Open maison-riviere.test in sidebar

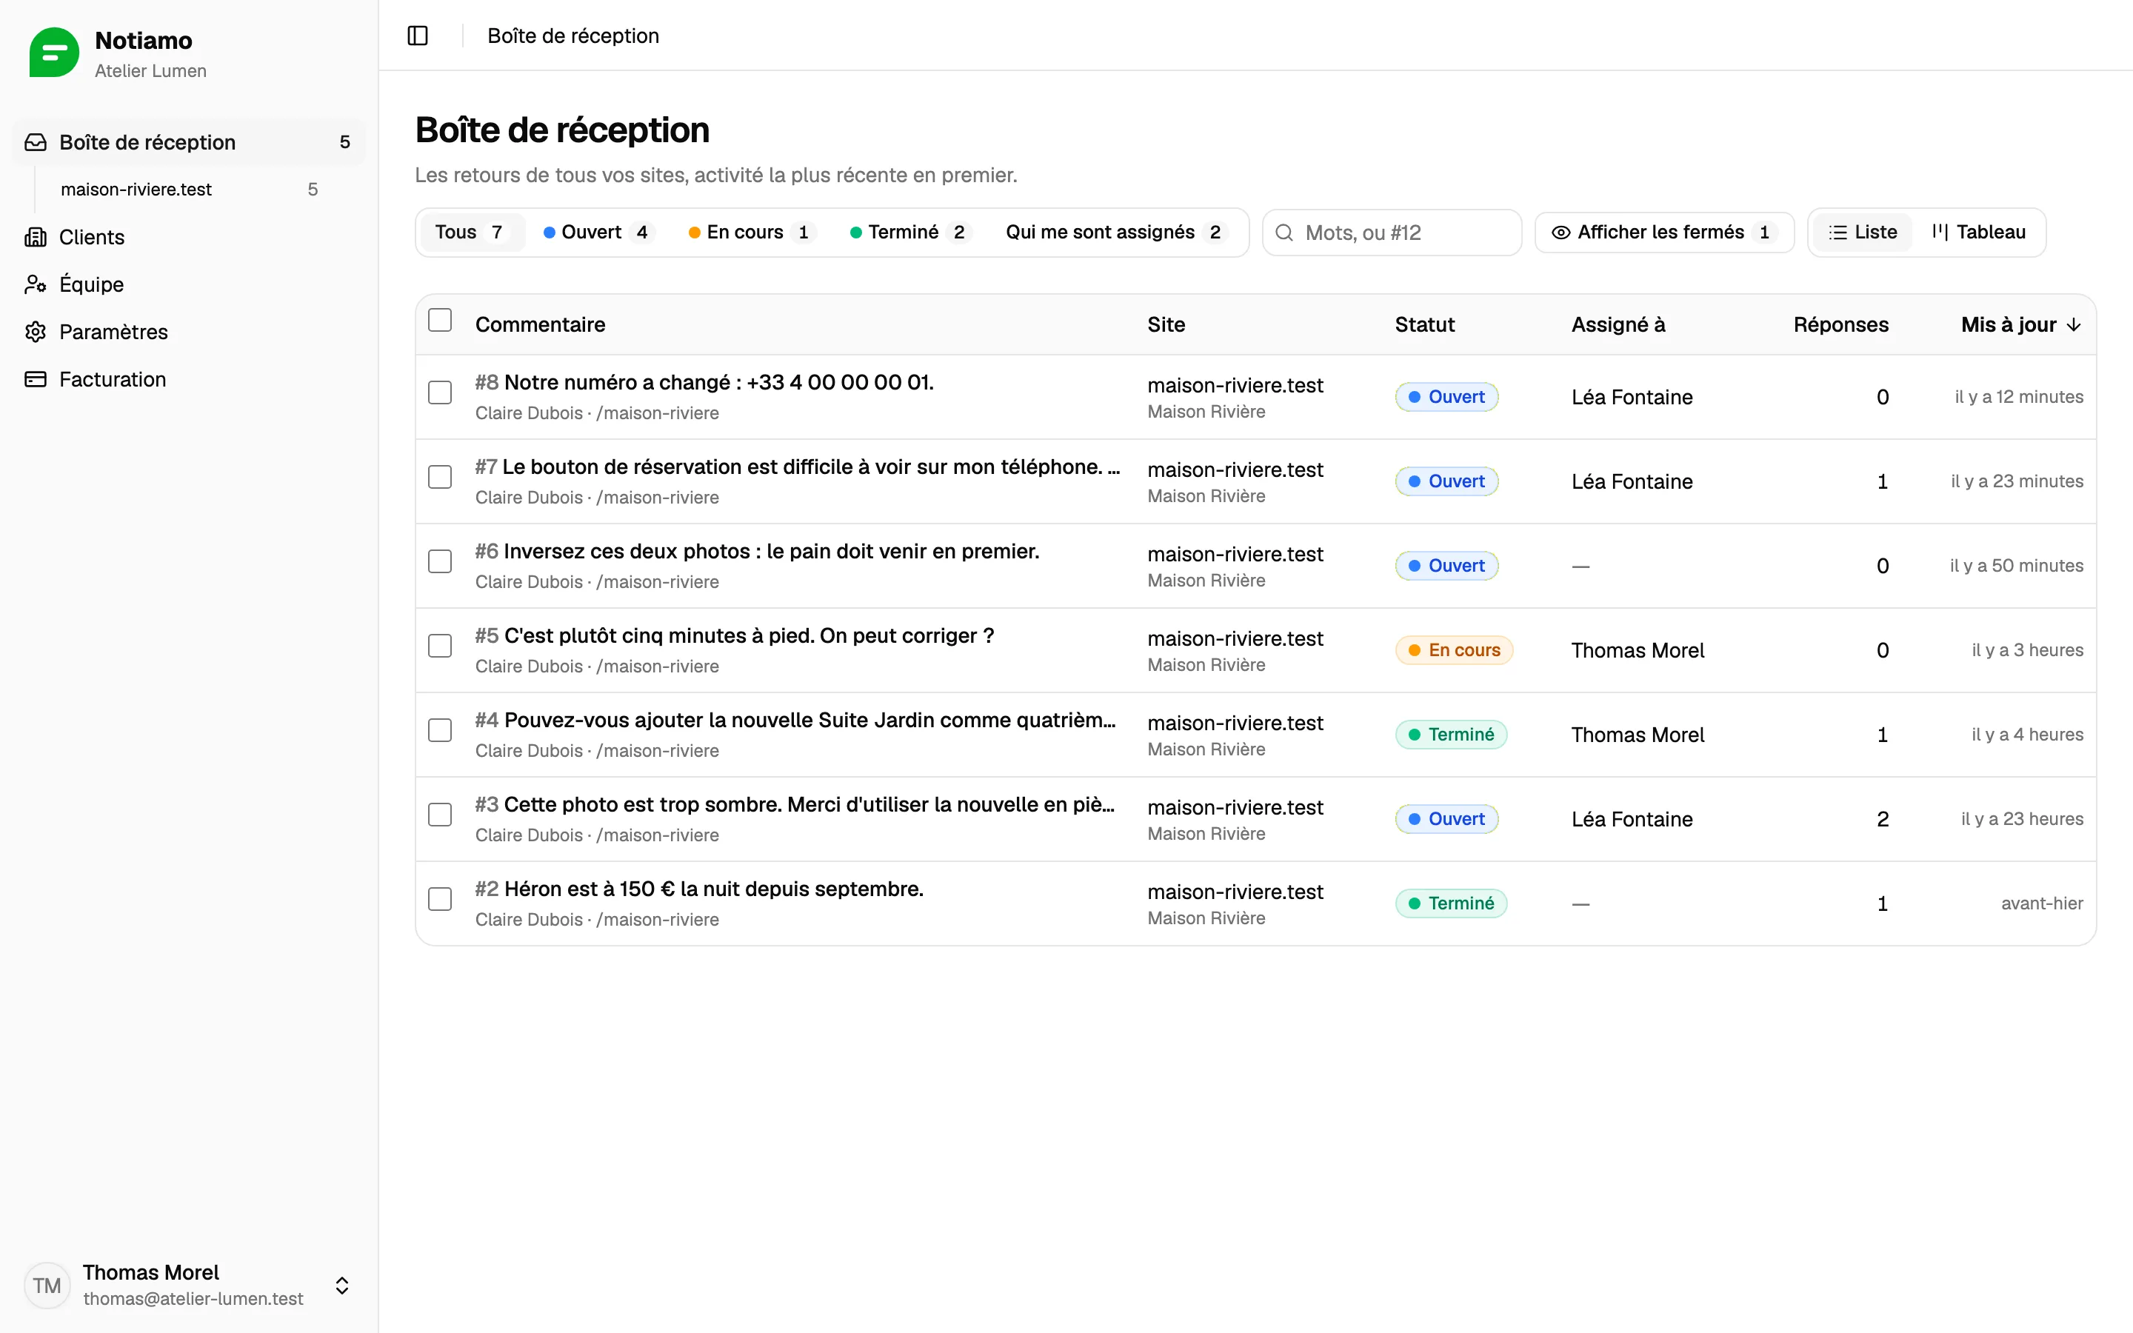point(187,190)
